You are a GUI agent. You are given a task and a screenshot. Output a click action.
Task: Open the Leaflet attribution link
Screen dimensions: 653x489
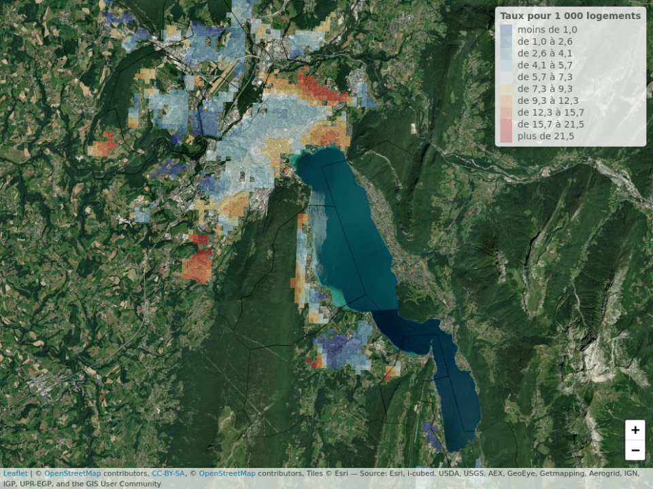tap(15, 473)
